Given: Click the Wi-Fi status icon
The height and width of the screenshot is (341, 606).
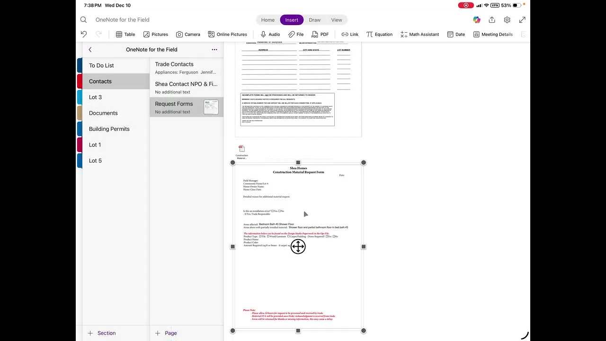Looking at the screenshot, I should 486,5.
